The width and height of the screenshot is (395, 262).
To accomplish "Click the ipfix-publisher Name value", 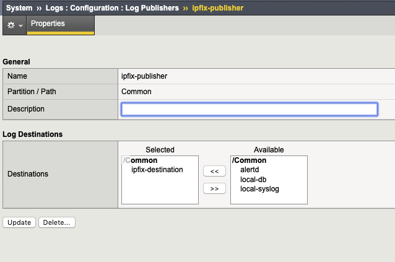I will point(144,76).
